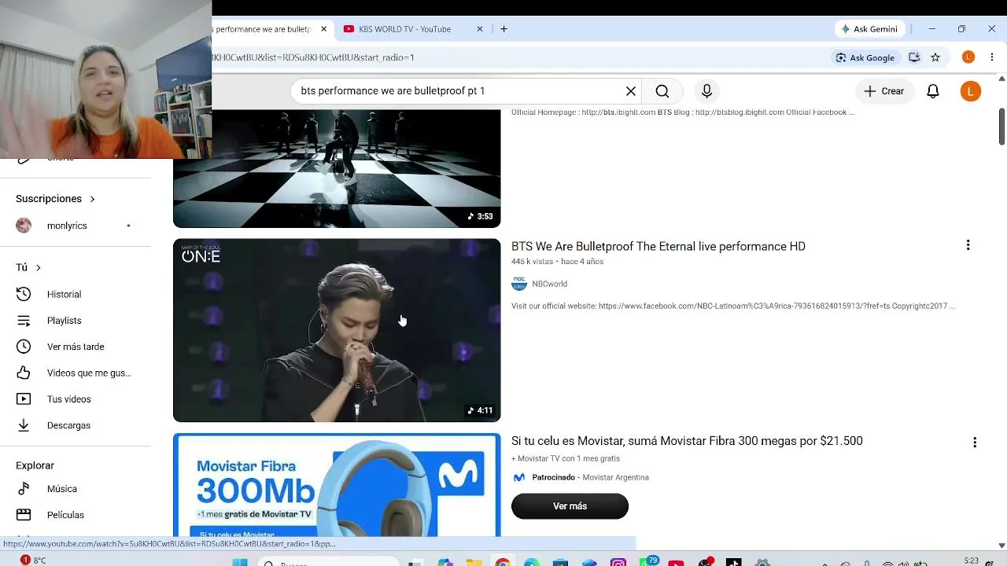The height and width of the screenshot is (566, 1007).
Task: Open the NBCworld channel name
Action: pyautogui.click(x=549, y=284)
